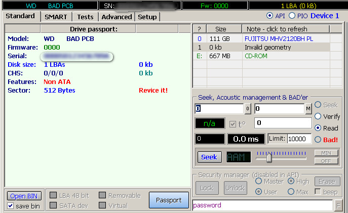Click the 1 LBA (0 kB) header field

pyautogui.click(x=299, y=6)
